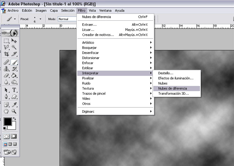This screenshot has height=166, width=234.
Task: Enable Full Screen with menu bar mode
Action: pyautogui.click(x=10, y=144)
